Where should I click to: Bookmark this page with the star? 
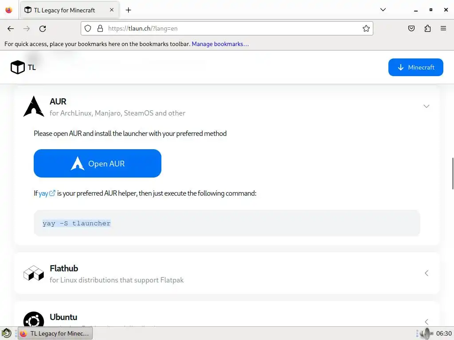pyautogui.click(x=366, y=28)
